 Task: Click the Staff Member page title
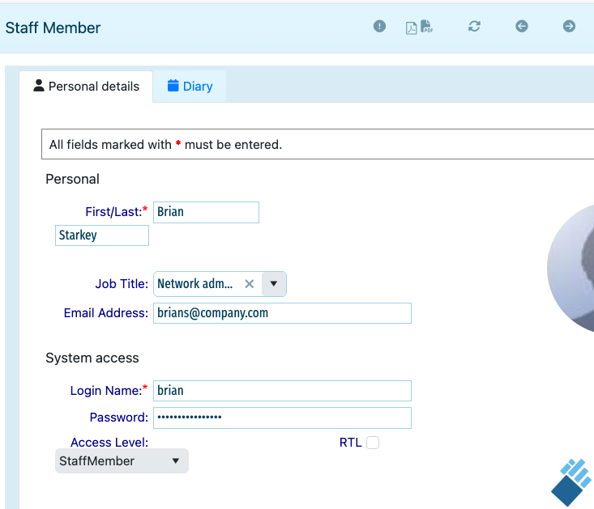coord(53,28)
